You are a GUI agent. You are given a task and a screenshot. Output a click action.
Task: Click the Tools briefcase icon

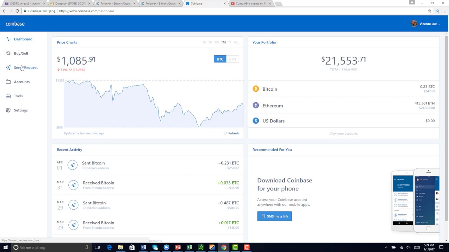point(8,96)
